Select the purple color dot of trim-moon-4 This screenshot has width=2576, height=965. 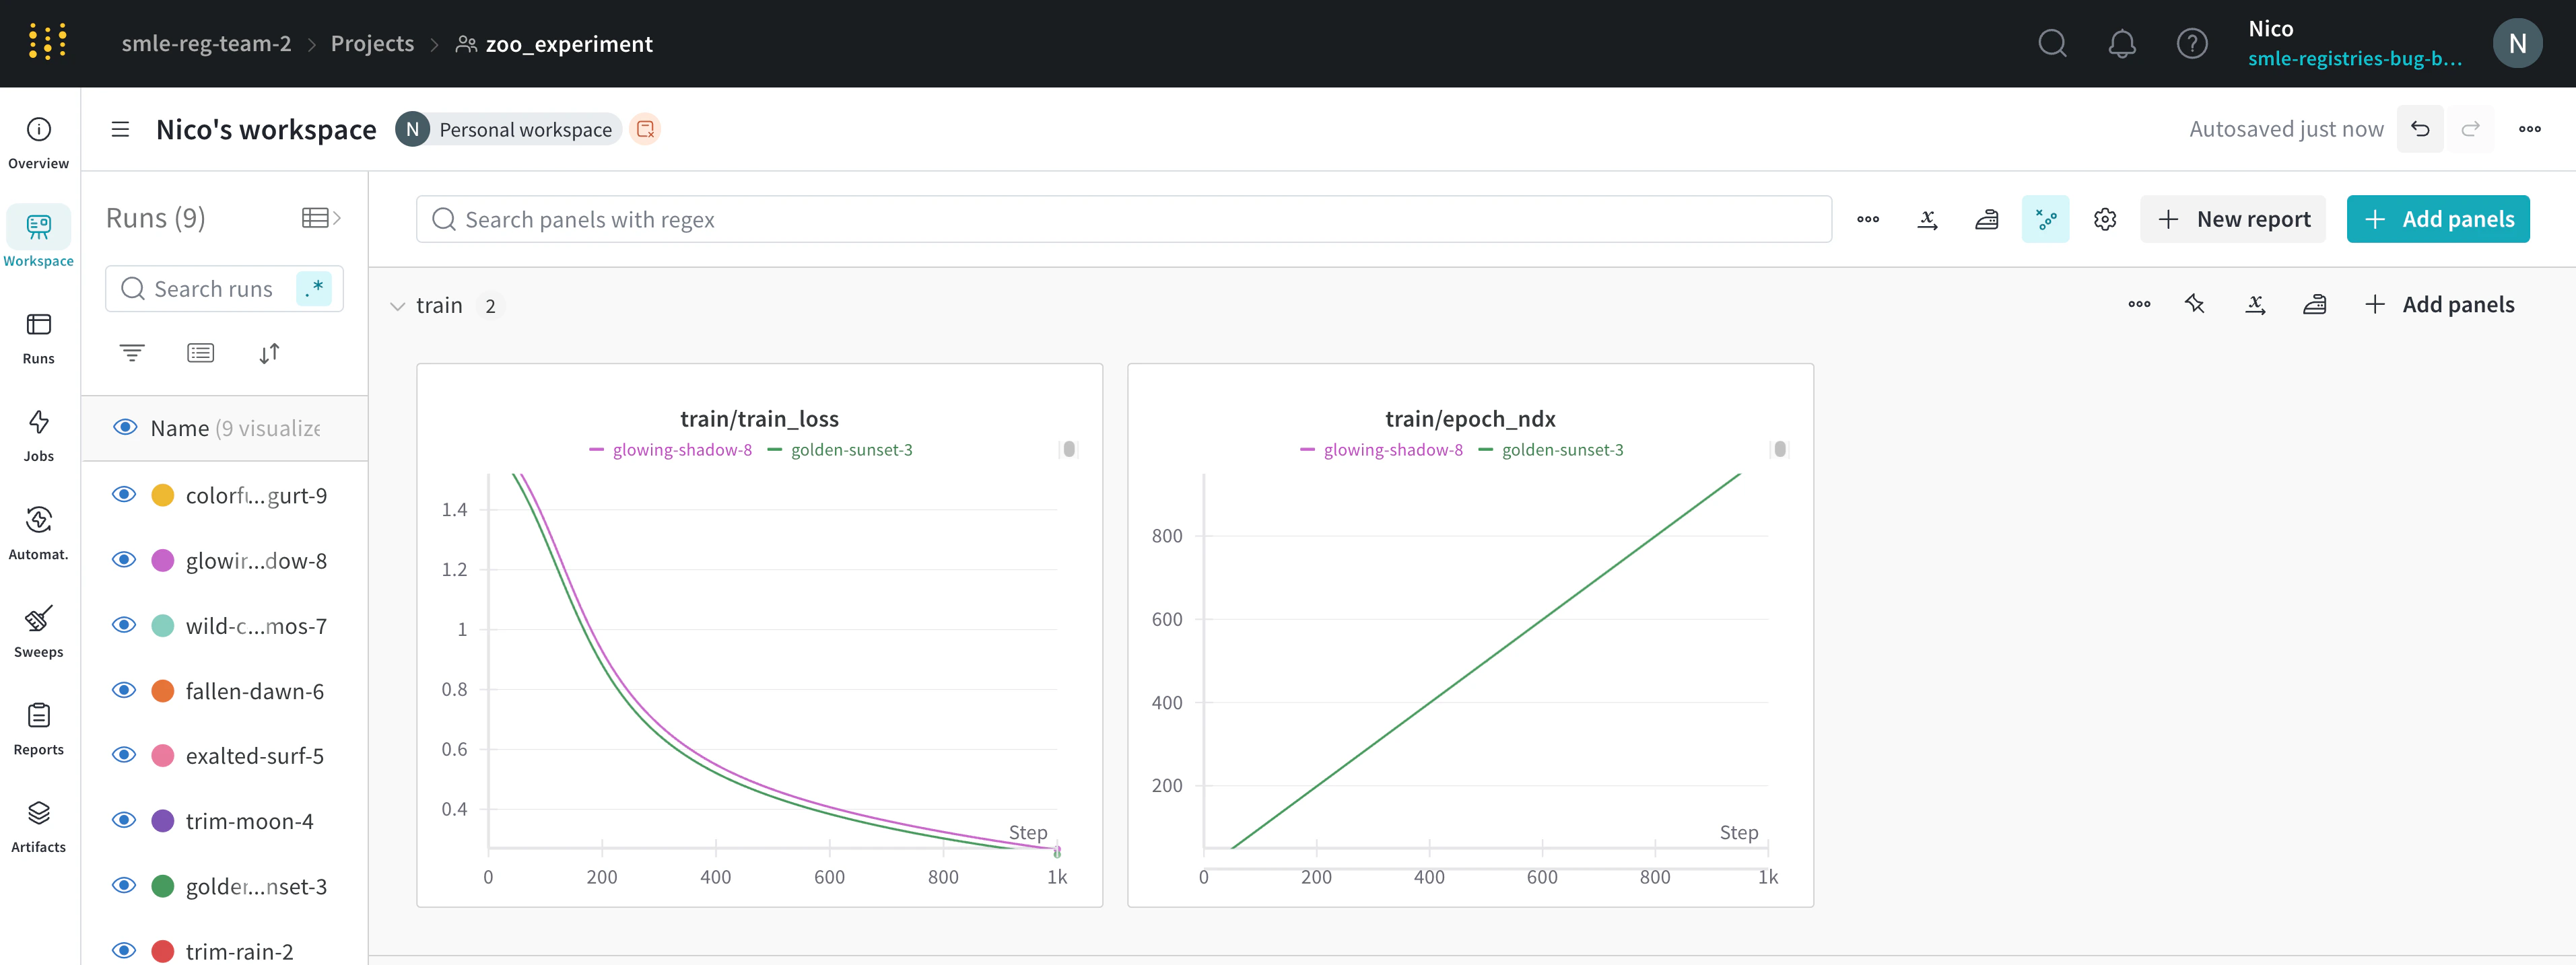point(162,819)
